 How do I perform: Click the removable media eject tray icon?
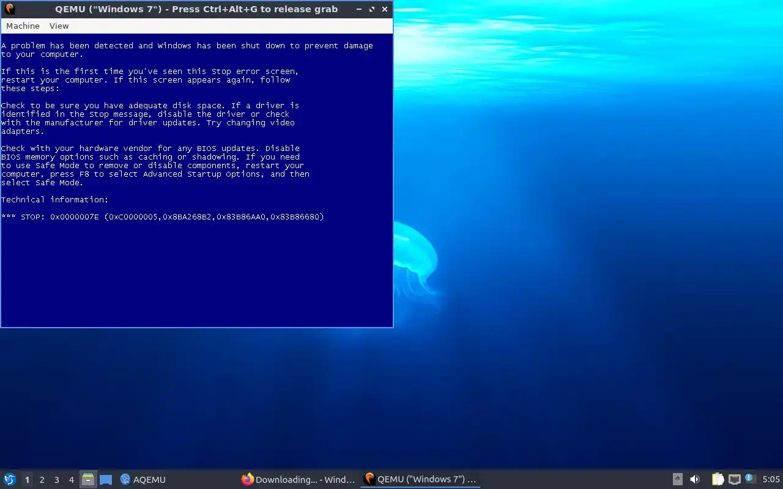point(678,479)
